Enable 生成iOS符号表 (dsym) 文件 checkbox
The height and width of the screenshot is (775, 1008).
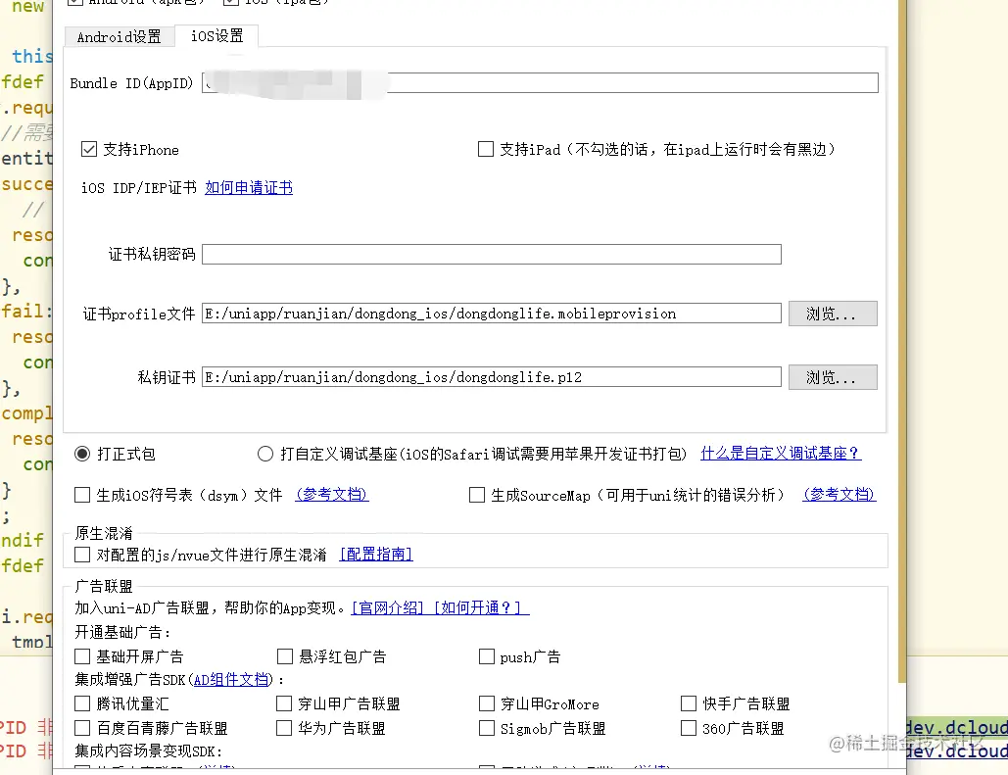pos(82,495)
